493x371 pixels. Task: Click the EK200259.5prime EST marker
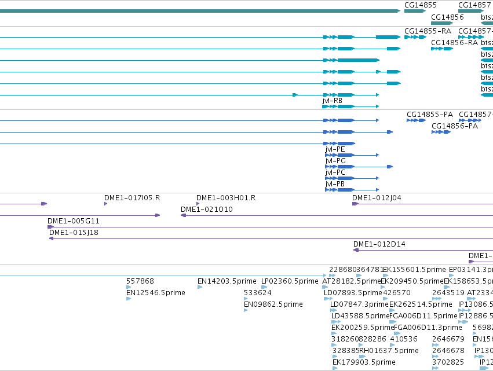point(334,333)
